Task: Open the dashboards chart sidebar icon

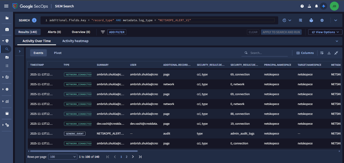Action: pos(7,101)
